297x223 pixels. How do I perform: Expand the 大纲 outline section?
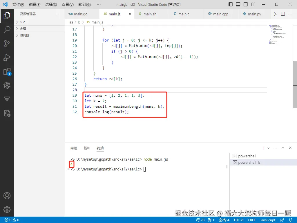point(39,29)
